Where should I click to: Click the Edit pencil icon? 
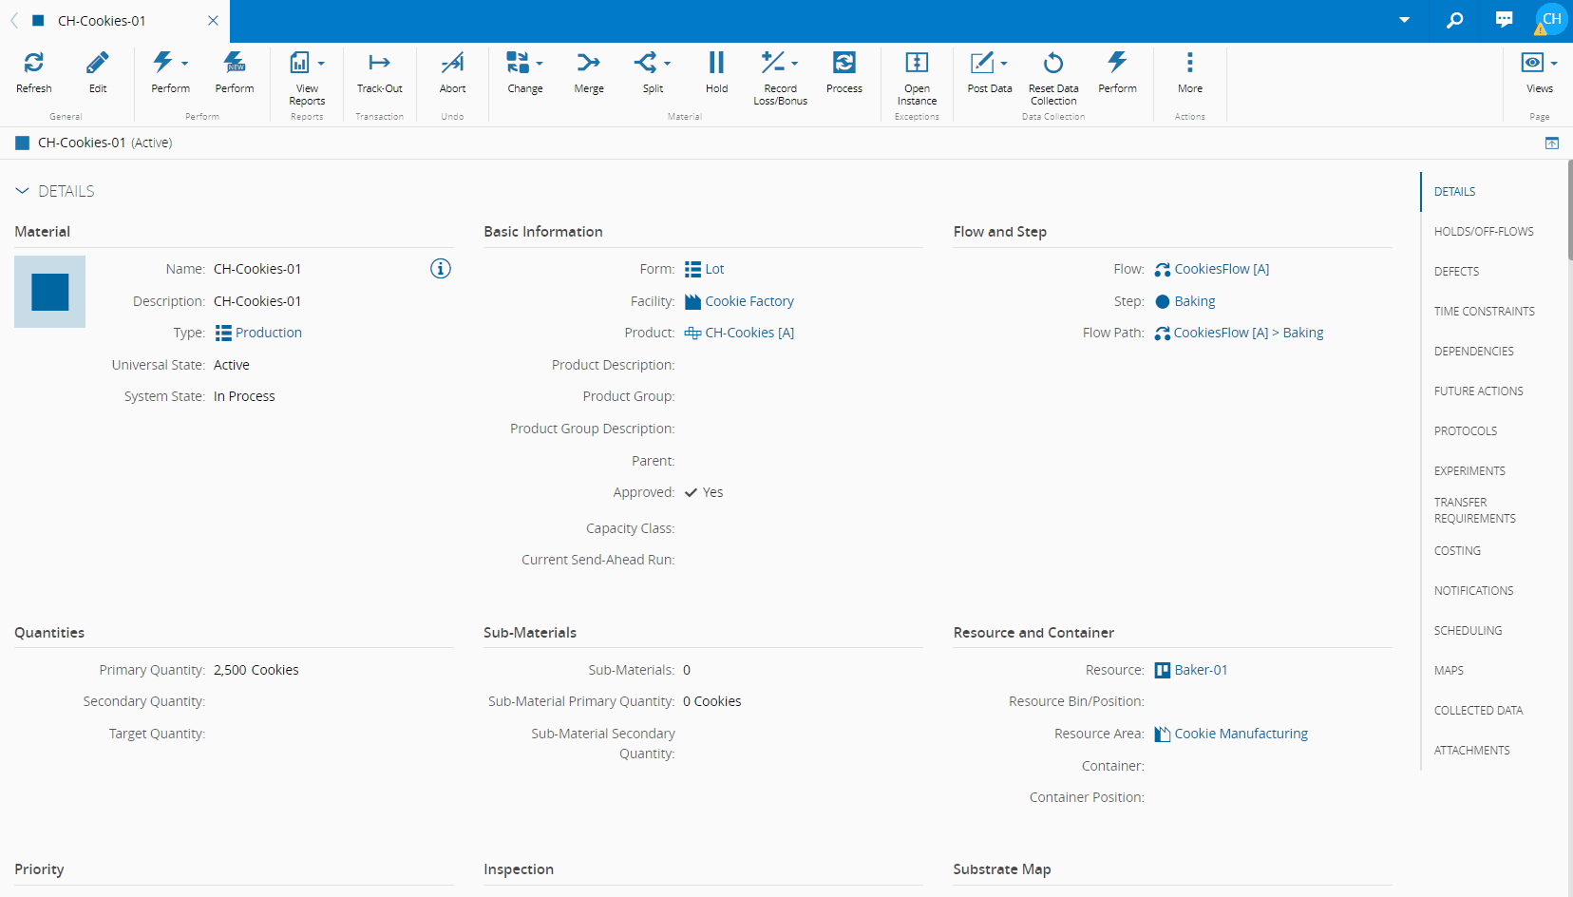tap(98, 64)
